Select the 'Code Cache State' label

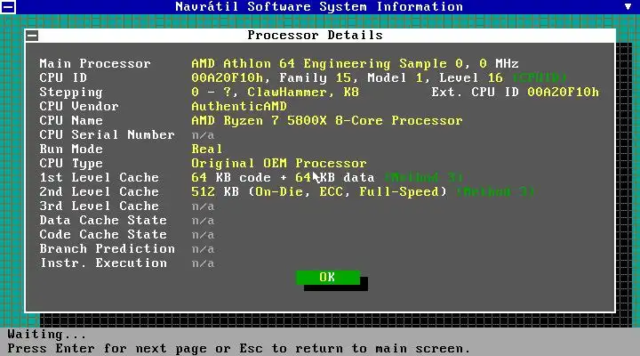(103, 235)
